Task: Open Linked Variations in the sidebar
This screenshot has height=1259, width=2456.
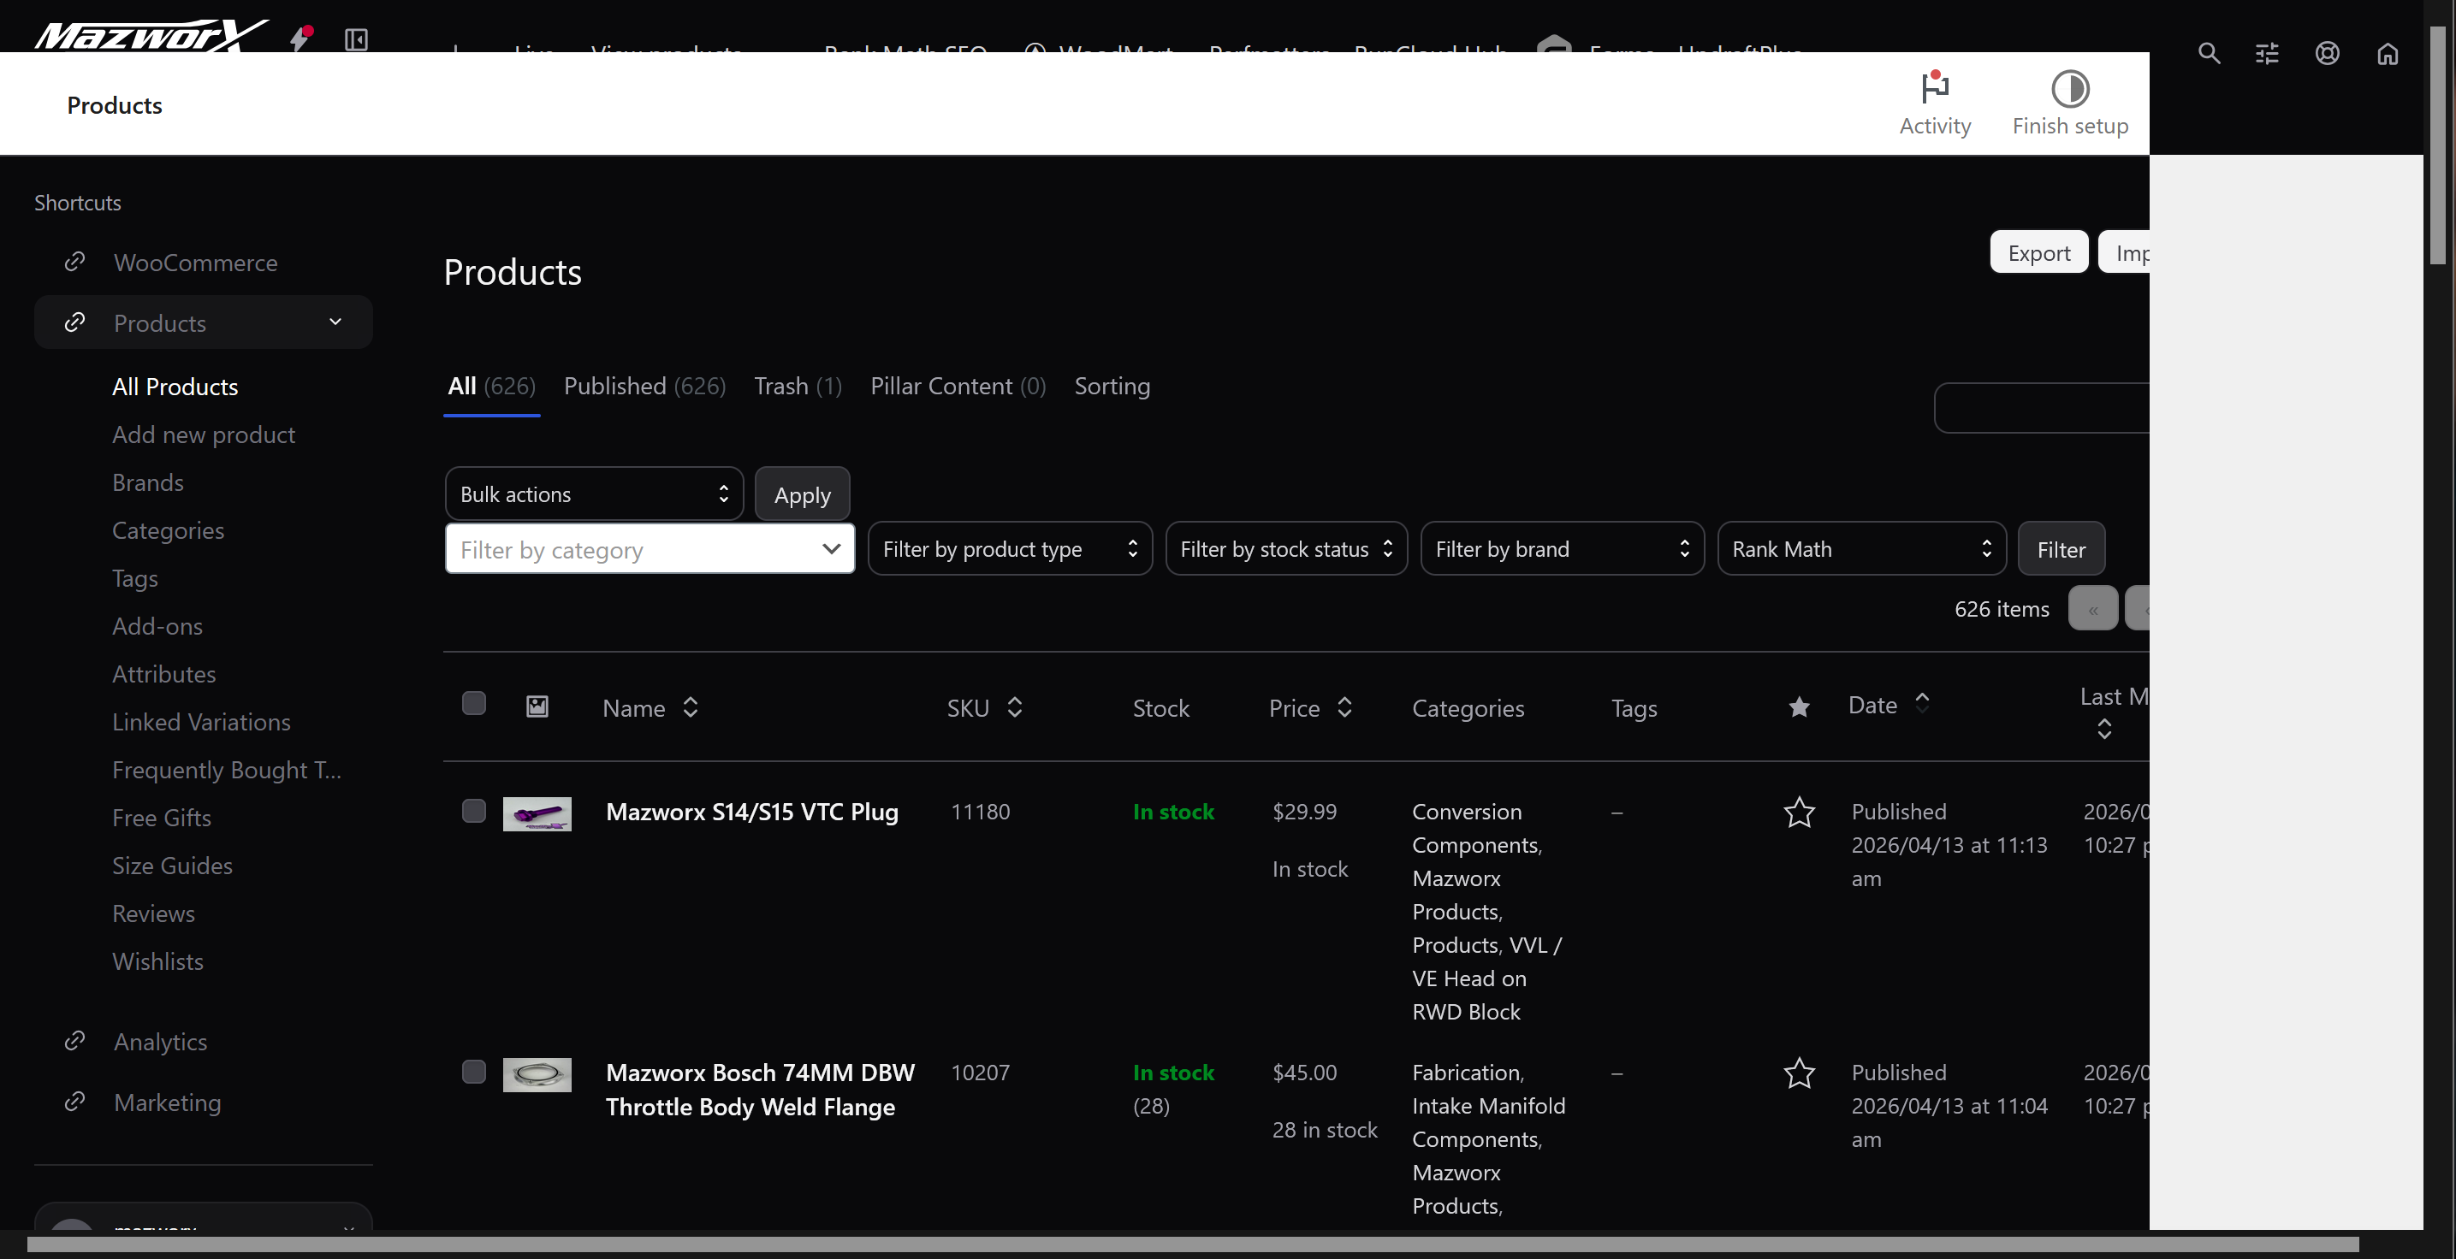Action: click(x=201, y=722)
